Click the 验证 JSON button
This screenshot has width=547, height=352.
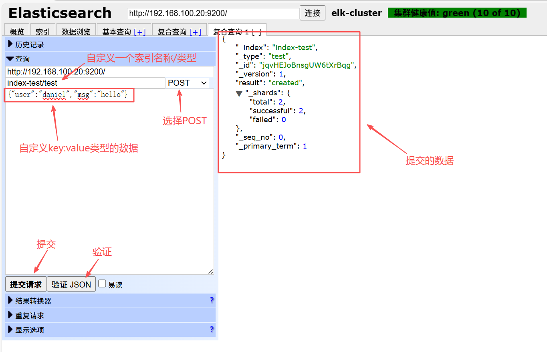tap(71, 284)
